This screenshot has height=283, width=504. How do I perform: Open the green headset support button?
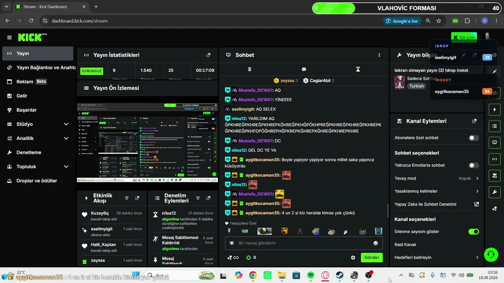click(491, 254)
